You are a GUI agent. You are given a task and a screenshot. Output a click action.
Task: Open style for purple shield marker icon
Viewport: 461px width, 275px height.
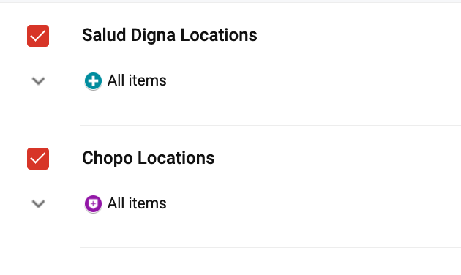pos(93,203)
